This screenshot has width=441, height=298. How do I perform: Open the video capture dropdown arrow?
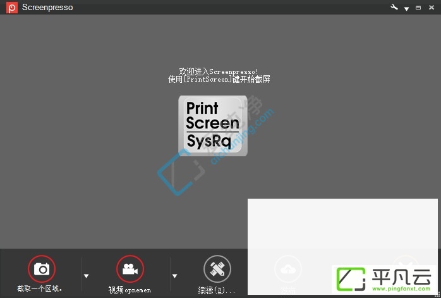174,276
